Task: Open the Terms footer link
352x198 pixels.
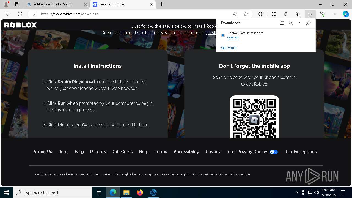Action: [161, 152]
